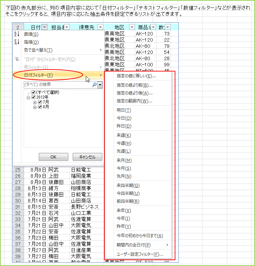This screenshot has width=255, height=266.
Task: Click the ascending sort A-Z icon
Action: (x=16, y=34)
